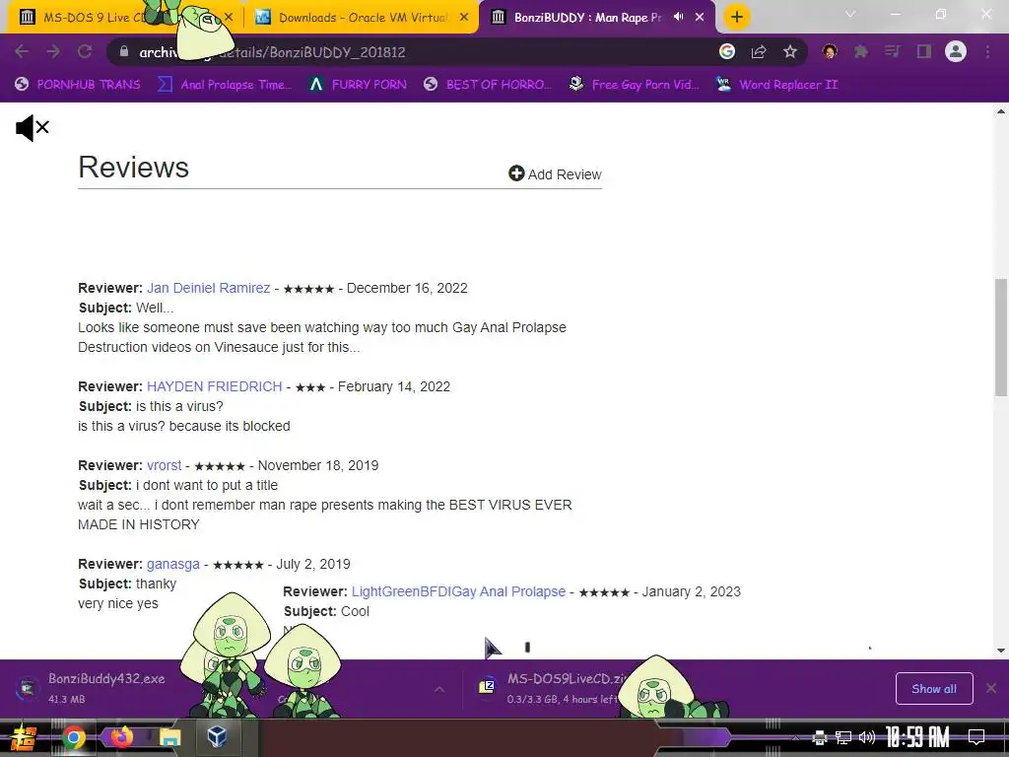The width and height of the screenshot is (1009, 757).
Task: Open reviewer ganasga's profile
Action: point(173,564)
